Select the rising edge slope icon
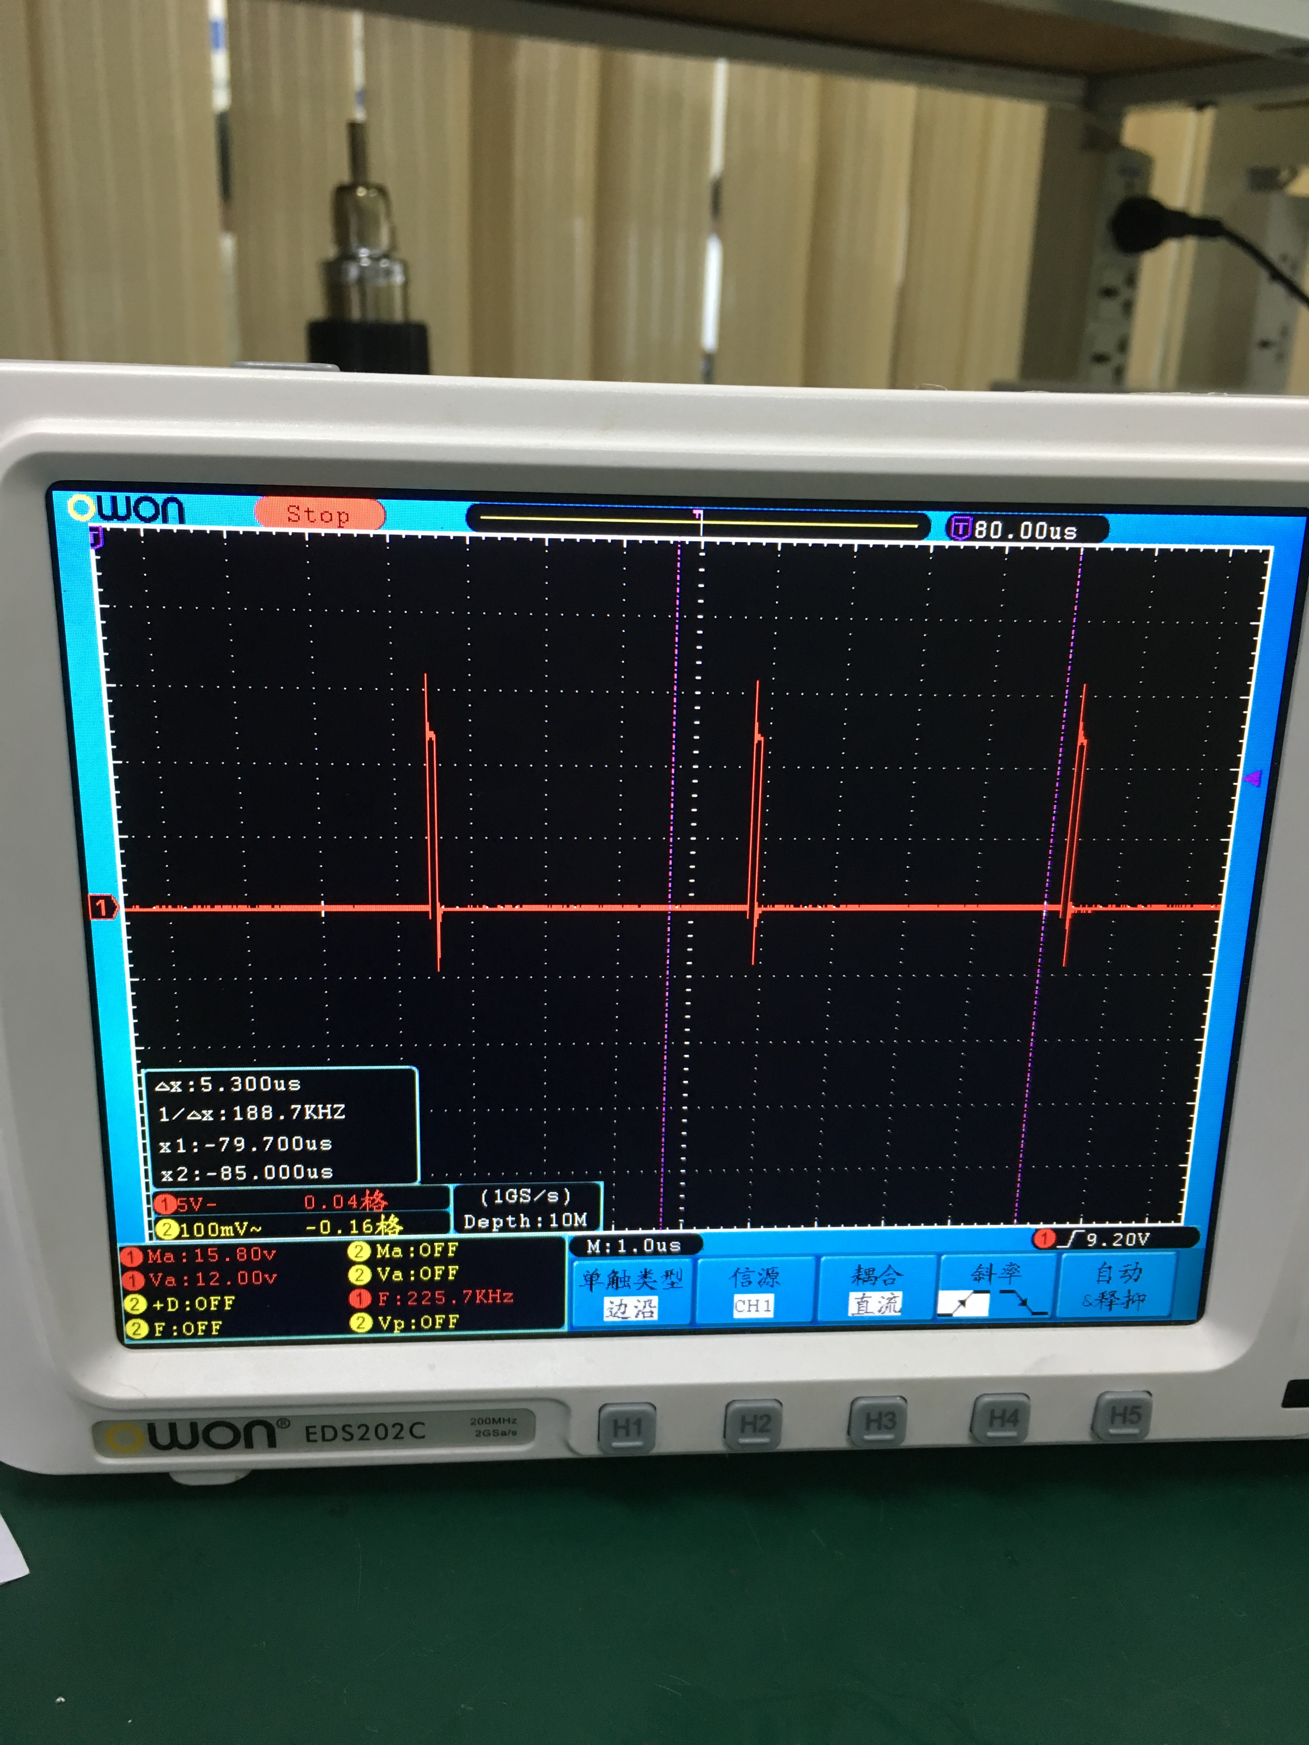This screenshot has height=1745, width=1309. tap(963, 1304)
